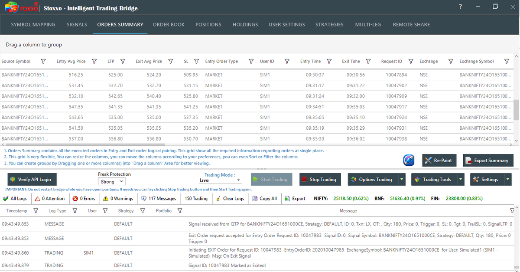The image size is (520, 272).
Task: Show All Logs
Action: (15, 199)
